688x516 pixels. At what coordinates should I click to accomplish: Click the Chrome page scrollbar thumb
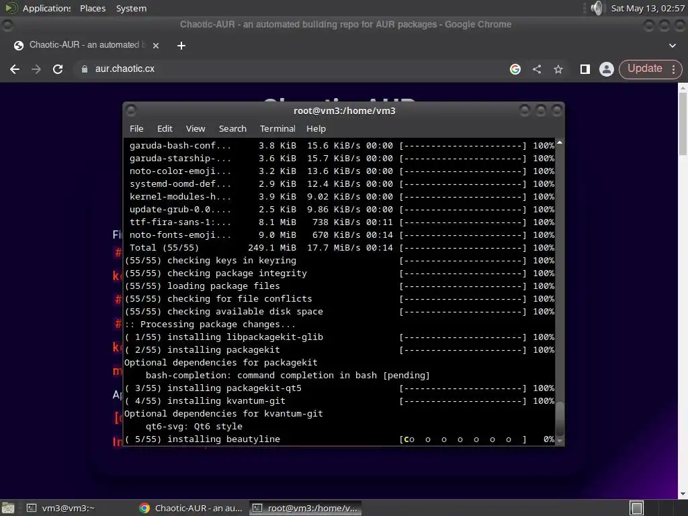[683, 124]
